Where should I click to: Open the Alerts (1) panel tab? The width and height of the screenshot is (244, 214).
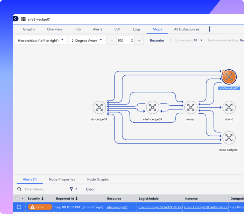pyautogui.click(x=30, y=179)
